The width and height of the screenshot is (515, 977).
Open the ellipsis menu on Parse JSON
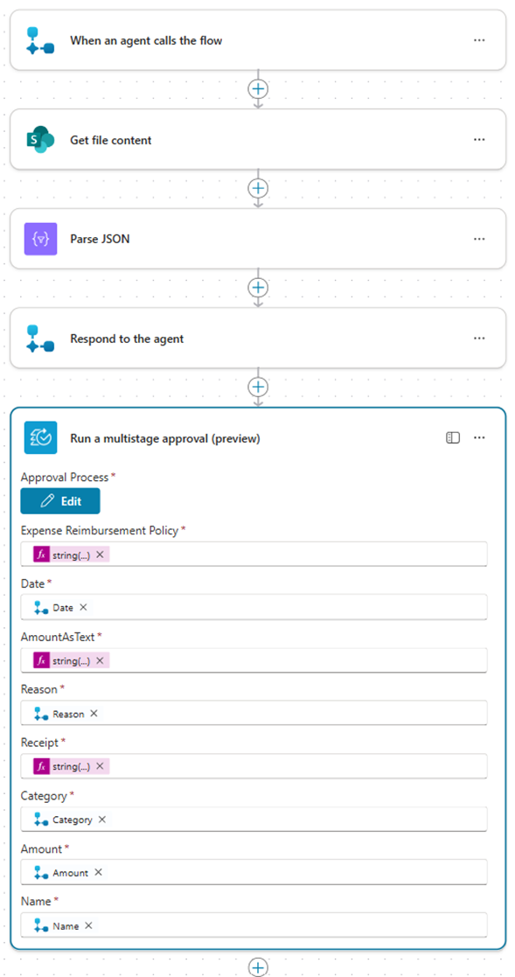pos(479,239)
